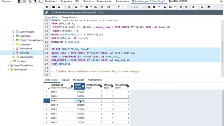224x126 pixels.
Task: Select the Publications tree item
Action: tap(26, 49)
